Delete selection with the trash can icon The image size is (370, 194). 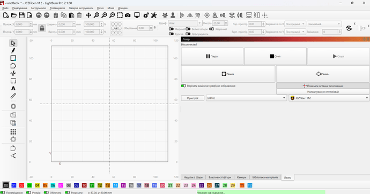click(79, 15)
